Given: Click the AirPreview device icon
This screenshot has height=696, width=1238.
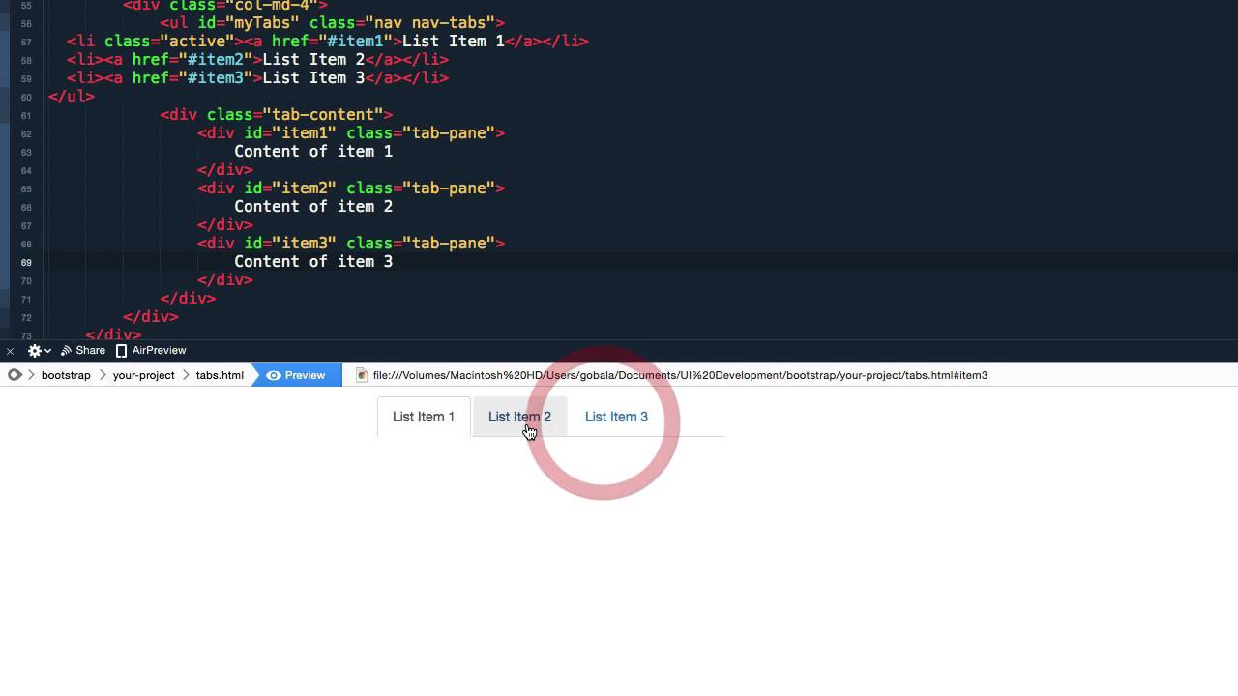Looking at the screenshot, I should point(121,351).
